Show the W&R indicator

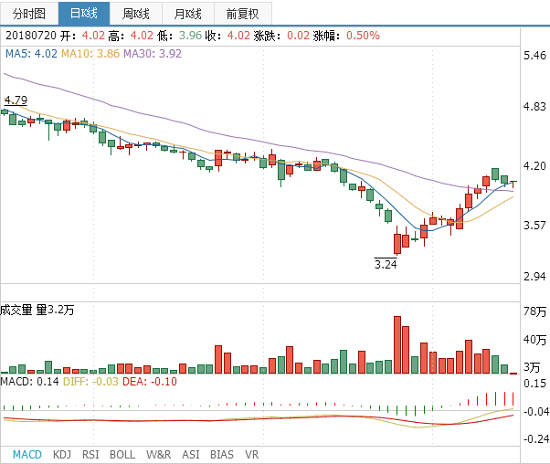pos(159,455)
